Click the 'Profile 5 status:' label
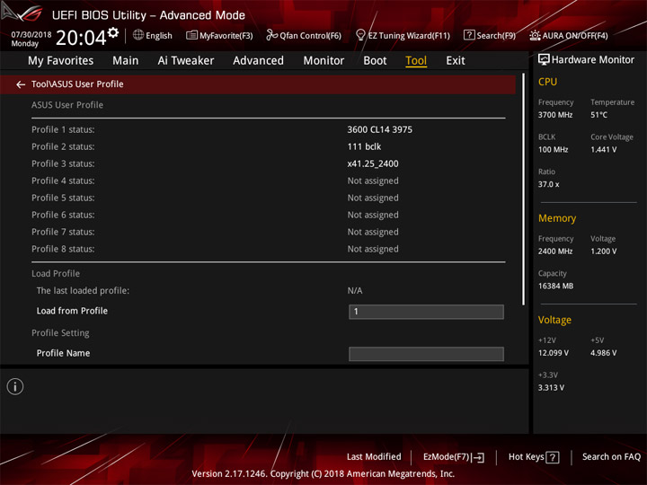 point(63,198)
